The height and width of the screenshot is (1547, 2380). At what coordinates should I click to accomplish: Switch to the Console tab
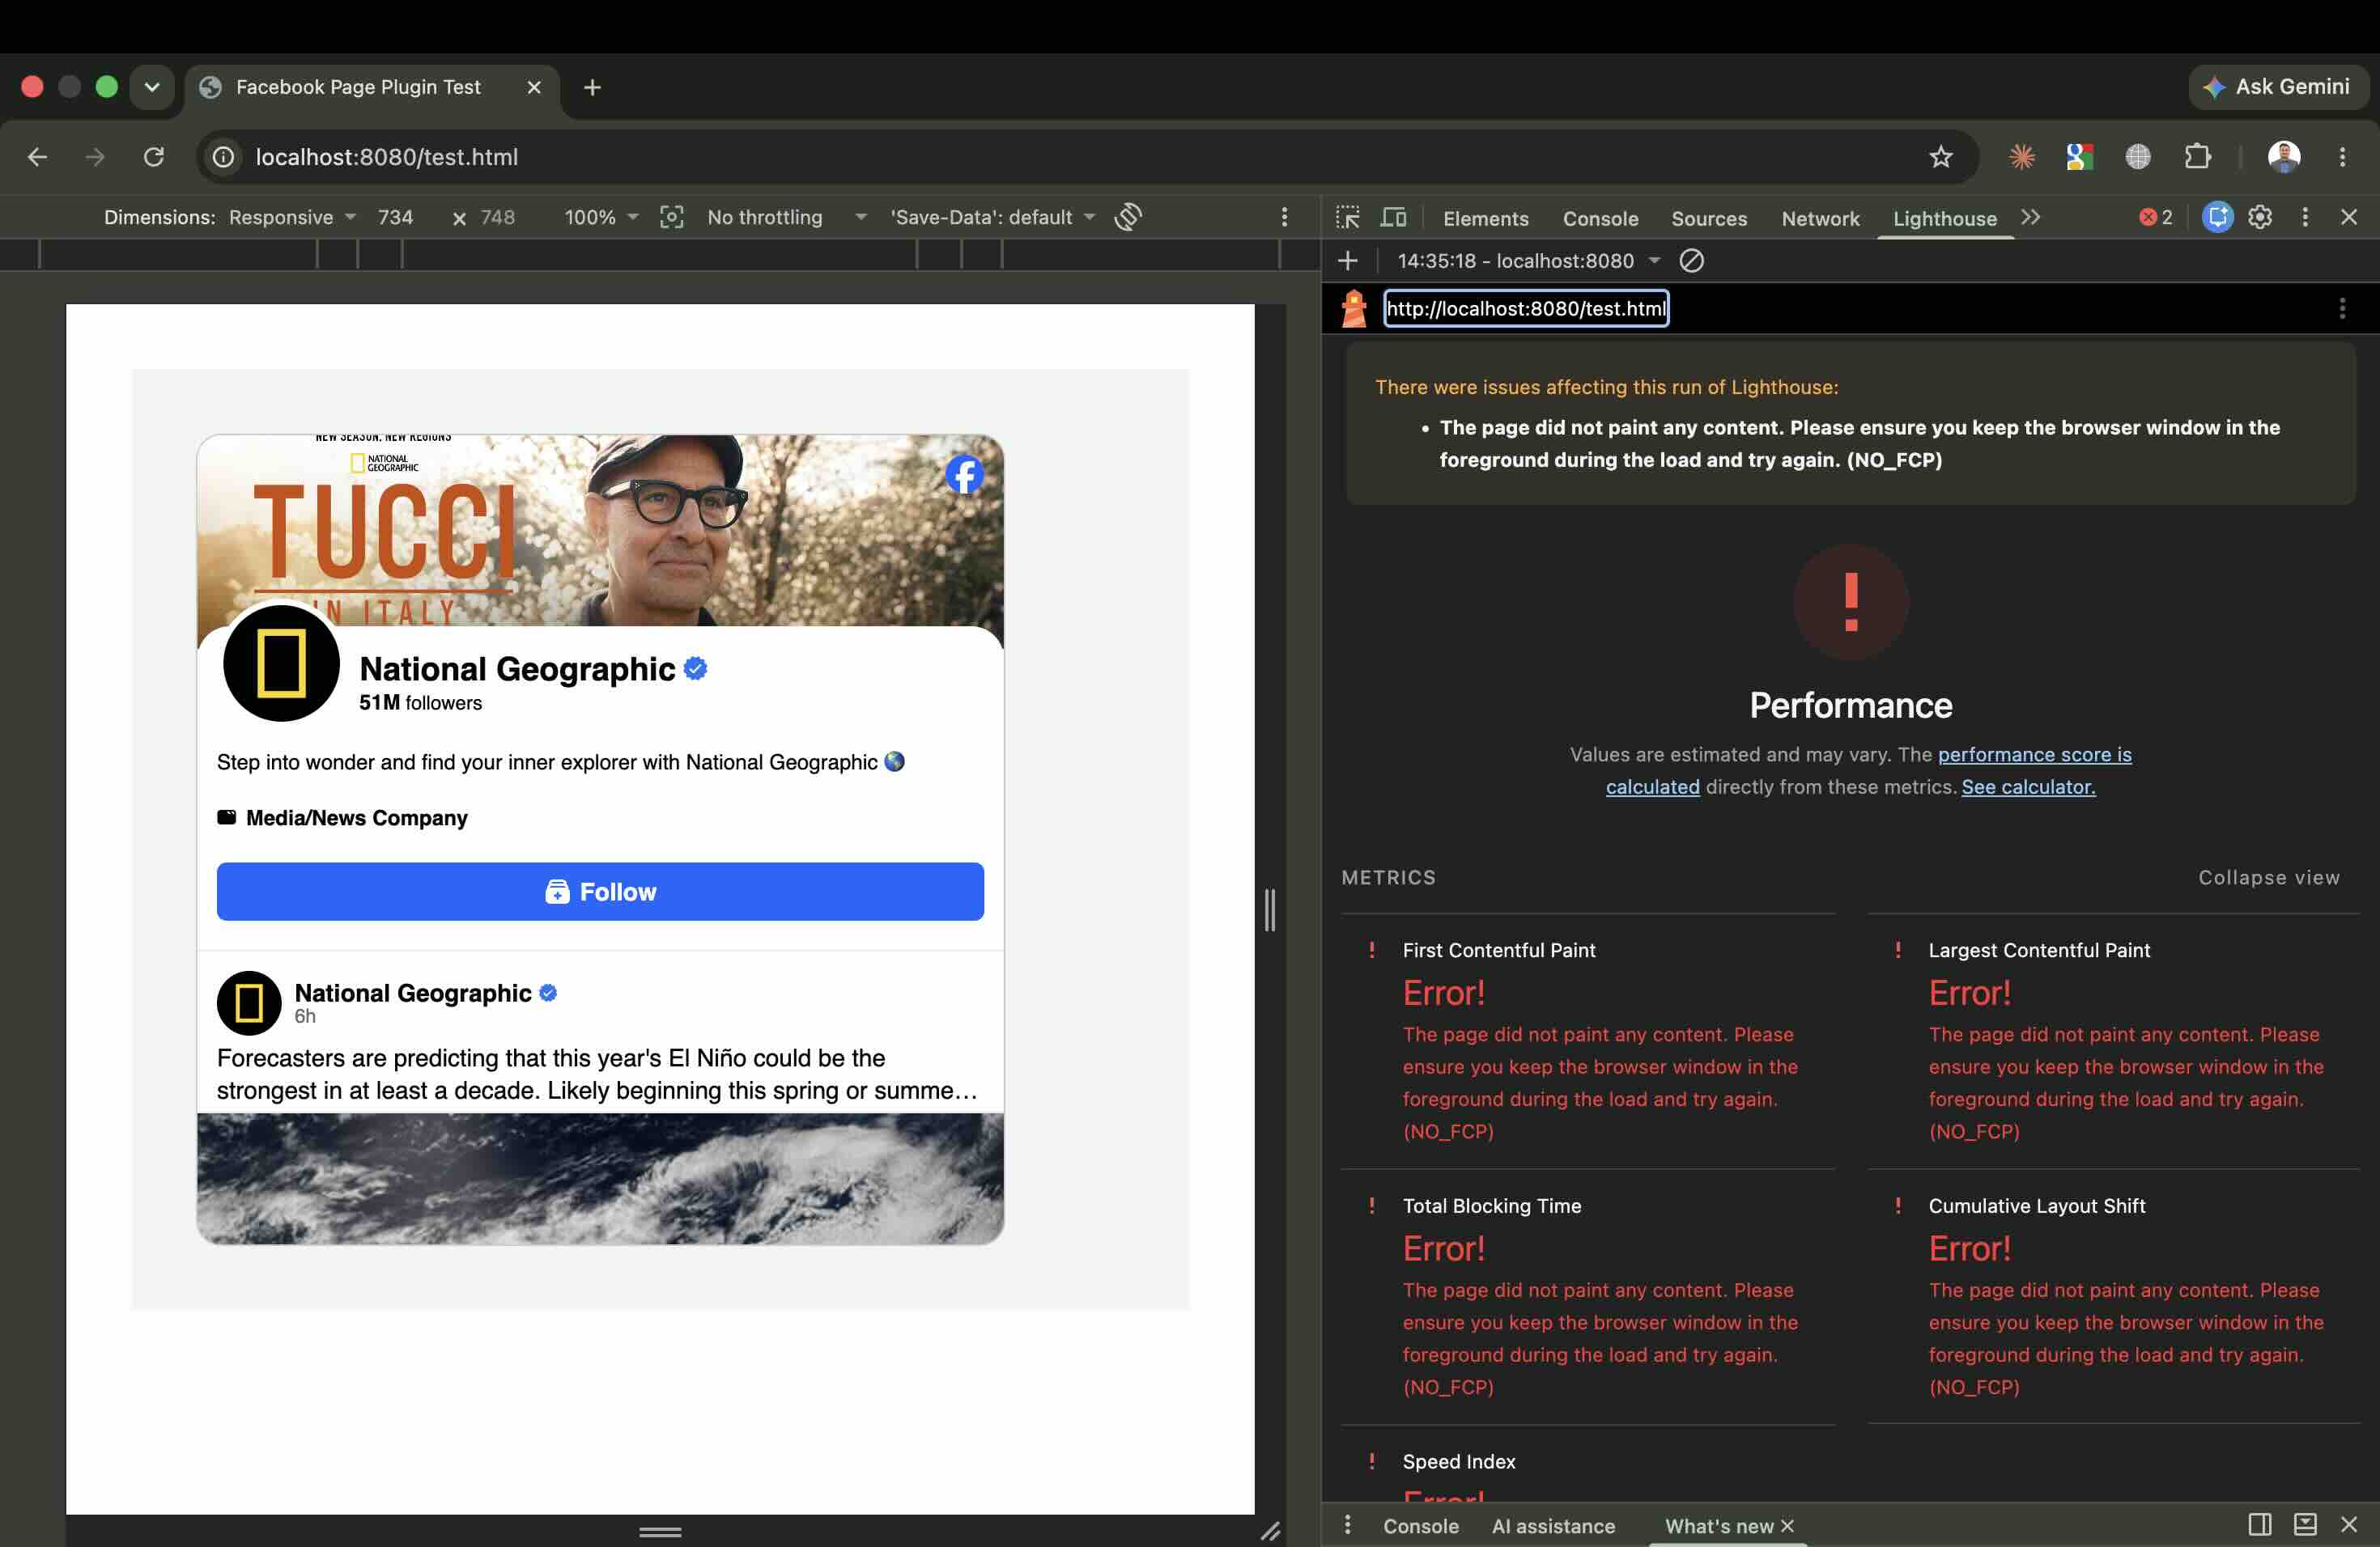click(1600, 218)
